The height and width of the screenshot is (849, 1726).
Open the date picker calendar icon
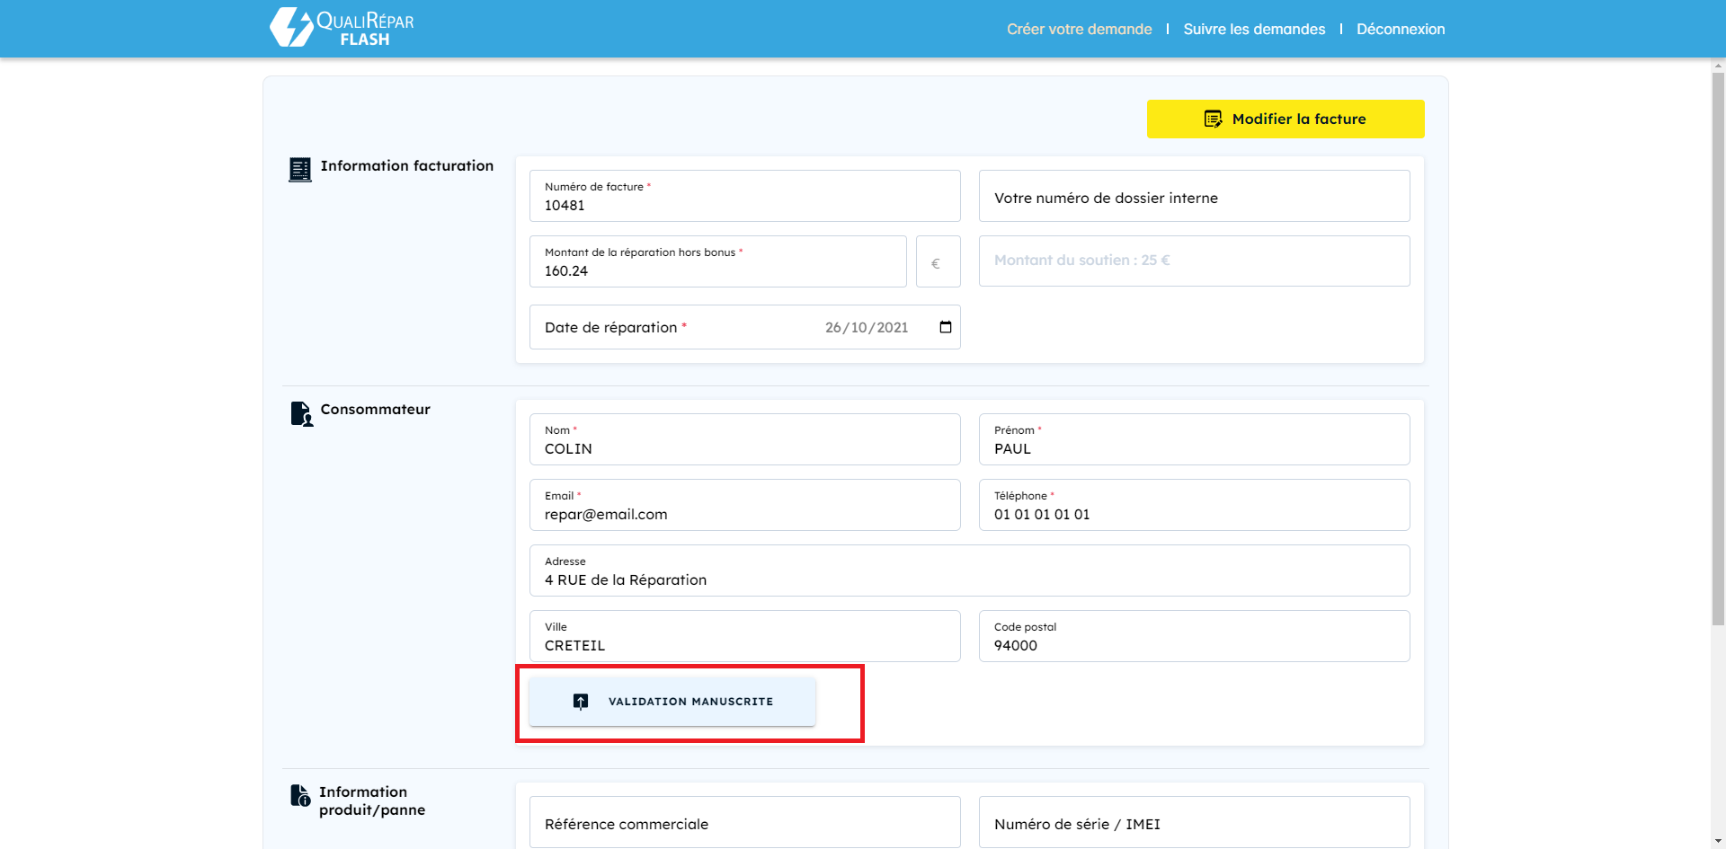(x=945, y=327)
